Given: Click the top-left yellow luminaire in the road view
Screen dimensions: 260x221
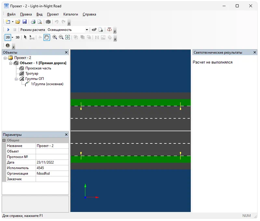Looking at the screenshot, I should point(81,106).
